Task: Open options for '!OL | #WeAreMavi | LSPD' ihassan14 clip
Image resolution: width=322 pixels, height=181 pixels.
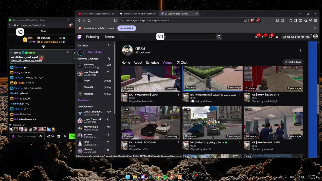Action: [x=179, y=95]
